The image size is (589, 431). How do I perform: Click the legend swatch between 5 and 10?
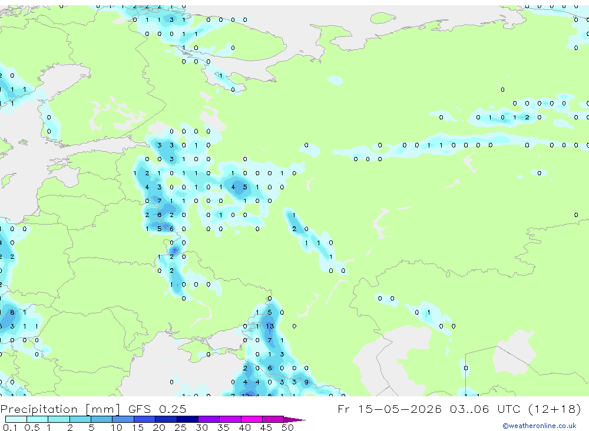[102, 419]
